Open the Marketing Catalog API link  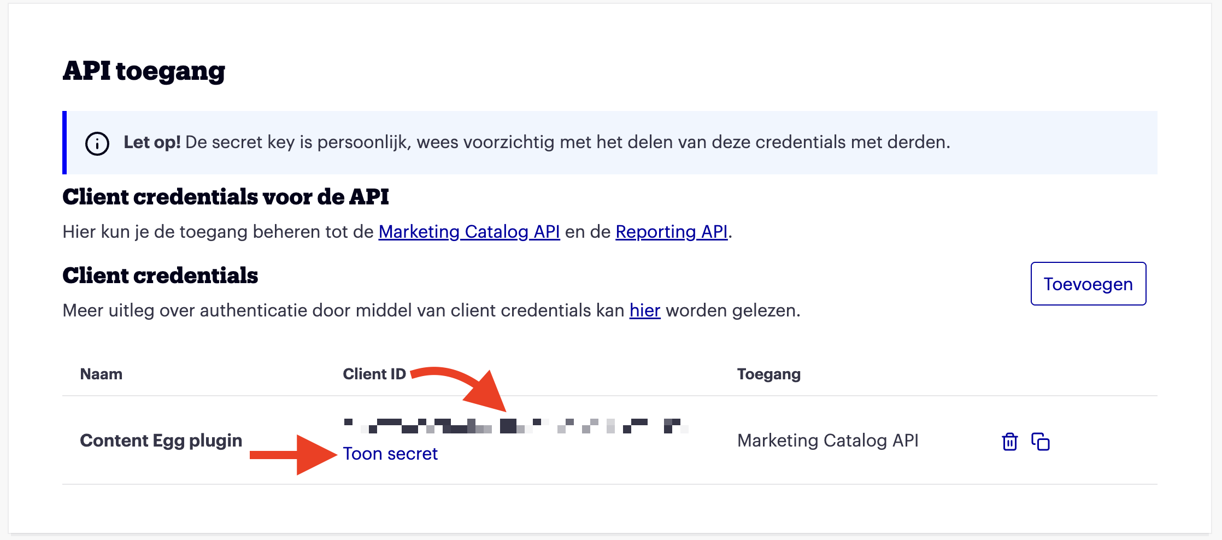click(x=469, y=232)
